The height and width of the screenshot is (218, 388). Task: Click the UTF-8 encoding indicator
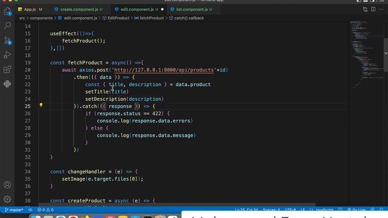coord(290,210)
